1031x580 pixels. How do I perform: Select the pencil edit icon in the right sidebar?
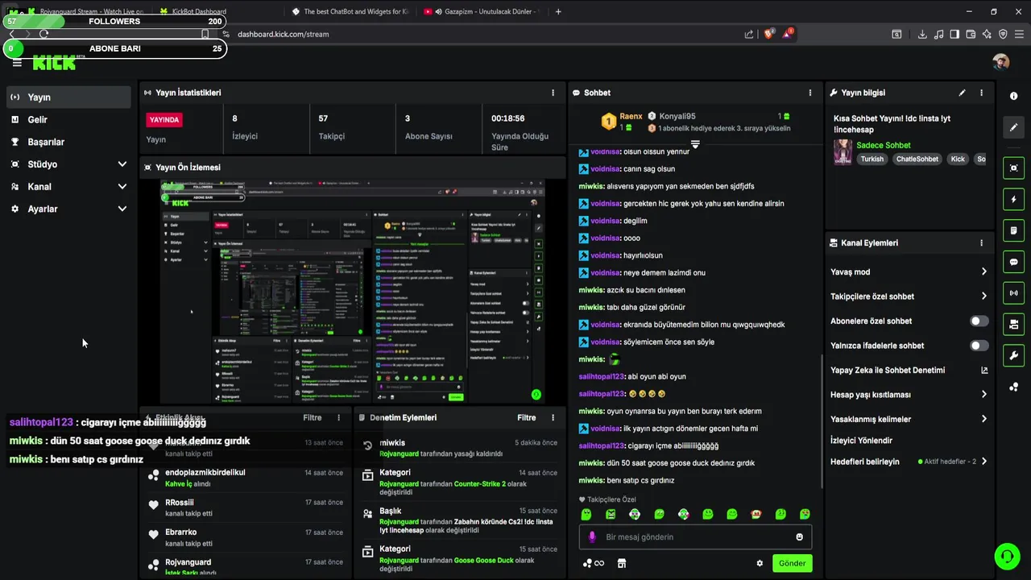pos(1013,127)
